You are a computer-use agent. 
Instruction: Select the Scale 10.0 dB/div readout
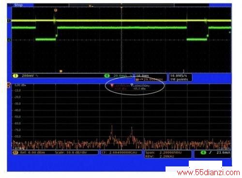tap(71, 152)
